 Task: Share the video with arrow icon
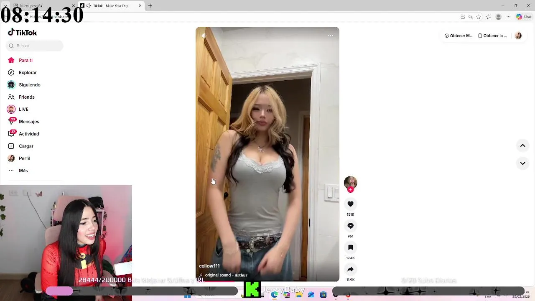coord(350,269)
